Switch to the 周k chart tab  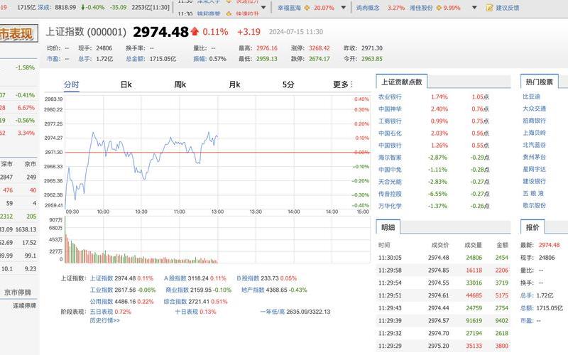(180, 84)
